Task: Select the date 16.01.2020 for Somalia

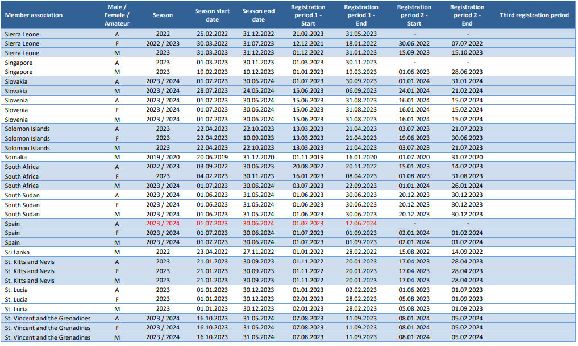Action: pyautogui.click(x=361, y=157)
